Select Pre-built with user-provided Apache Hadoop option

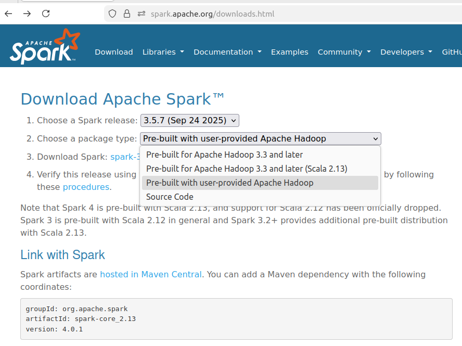[260, 183]
